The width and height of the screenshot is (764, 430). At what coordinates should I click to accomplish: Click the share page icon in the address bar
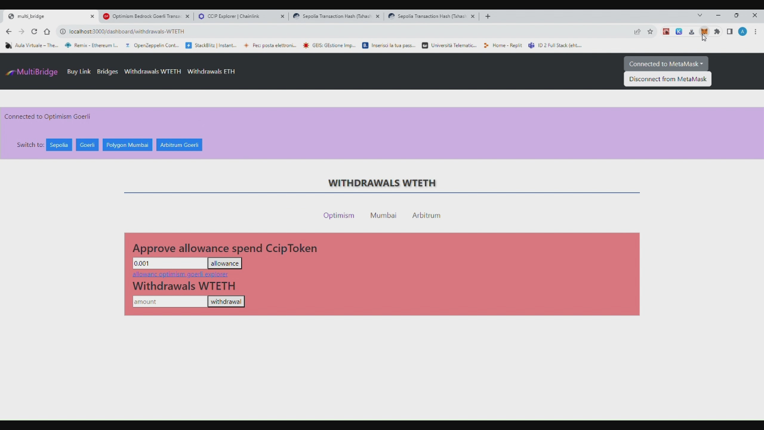[637, 32]
